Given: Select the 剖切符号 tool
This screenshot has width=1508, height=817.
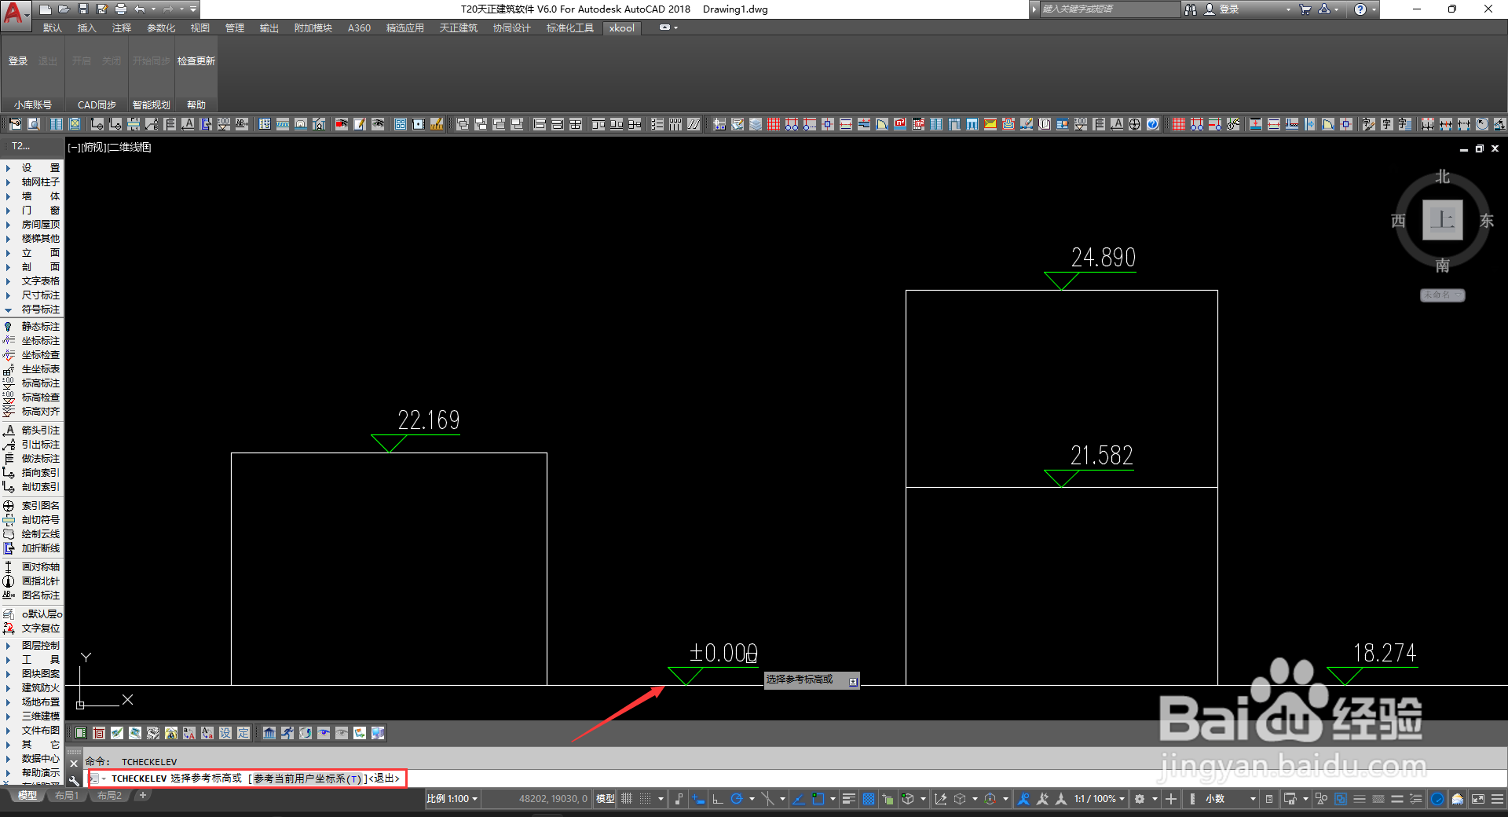Looking at the screenshot, I should click(31, 520).
